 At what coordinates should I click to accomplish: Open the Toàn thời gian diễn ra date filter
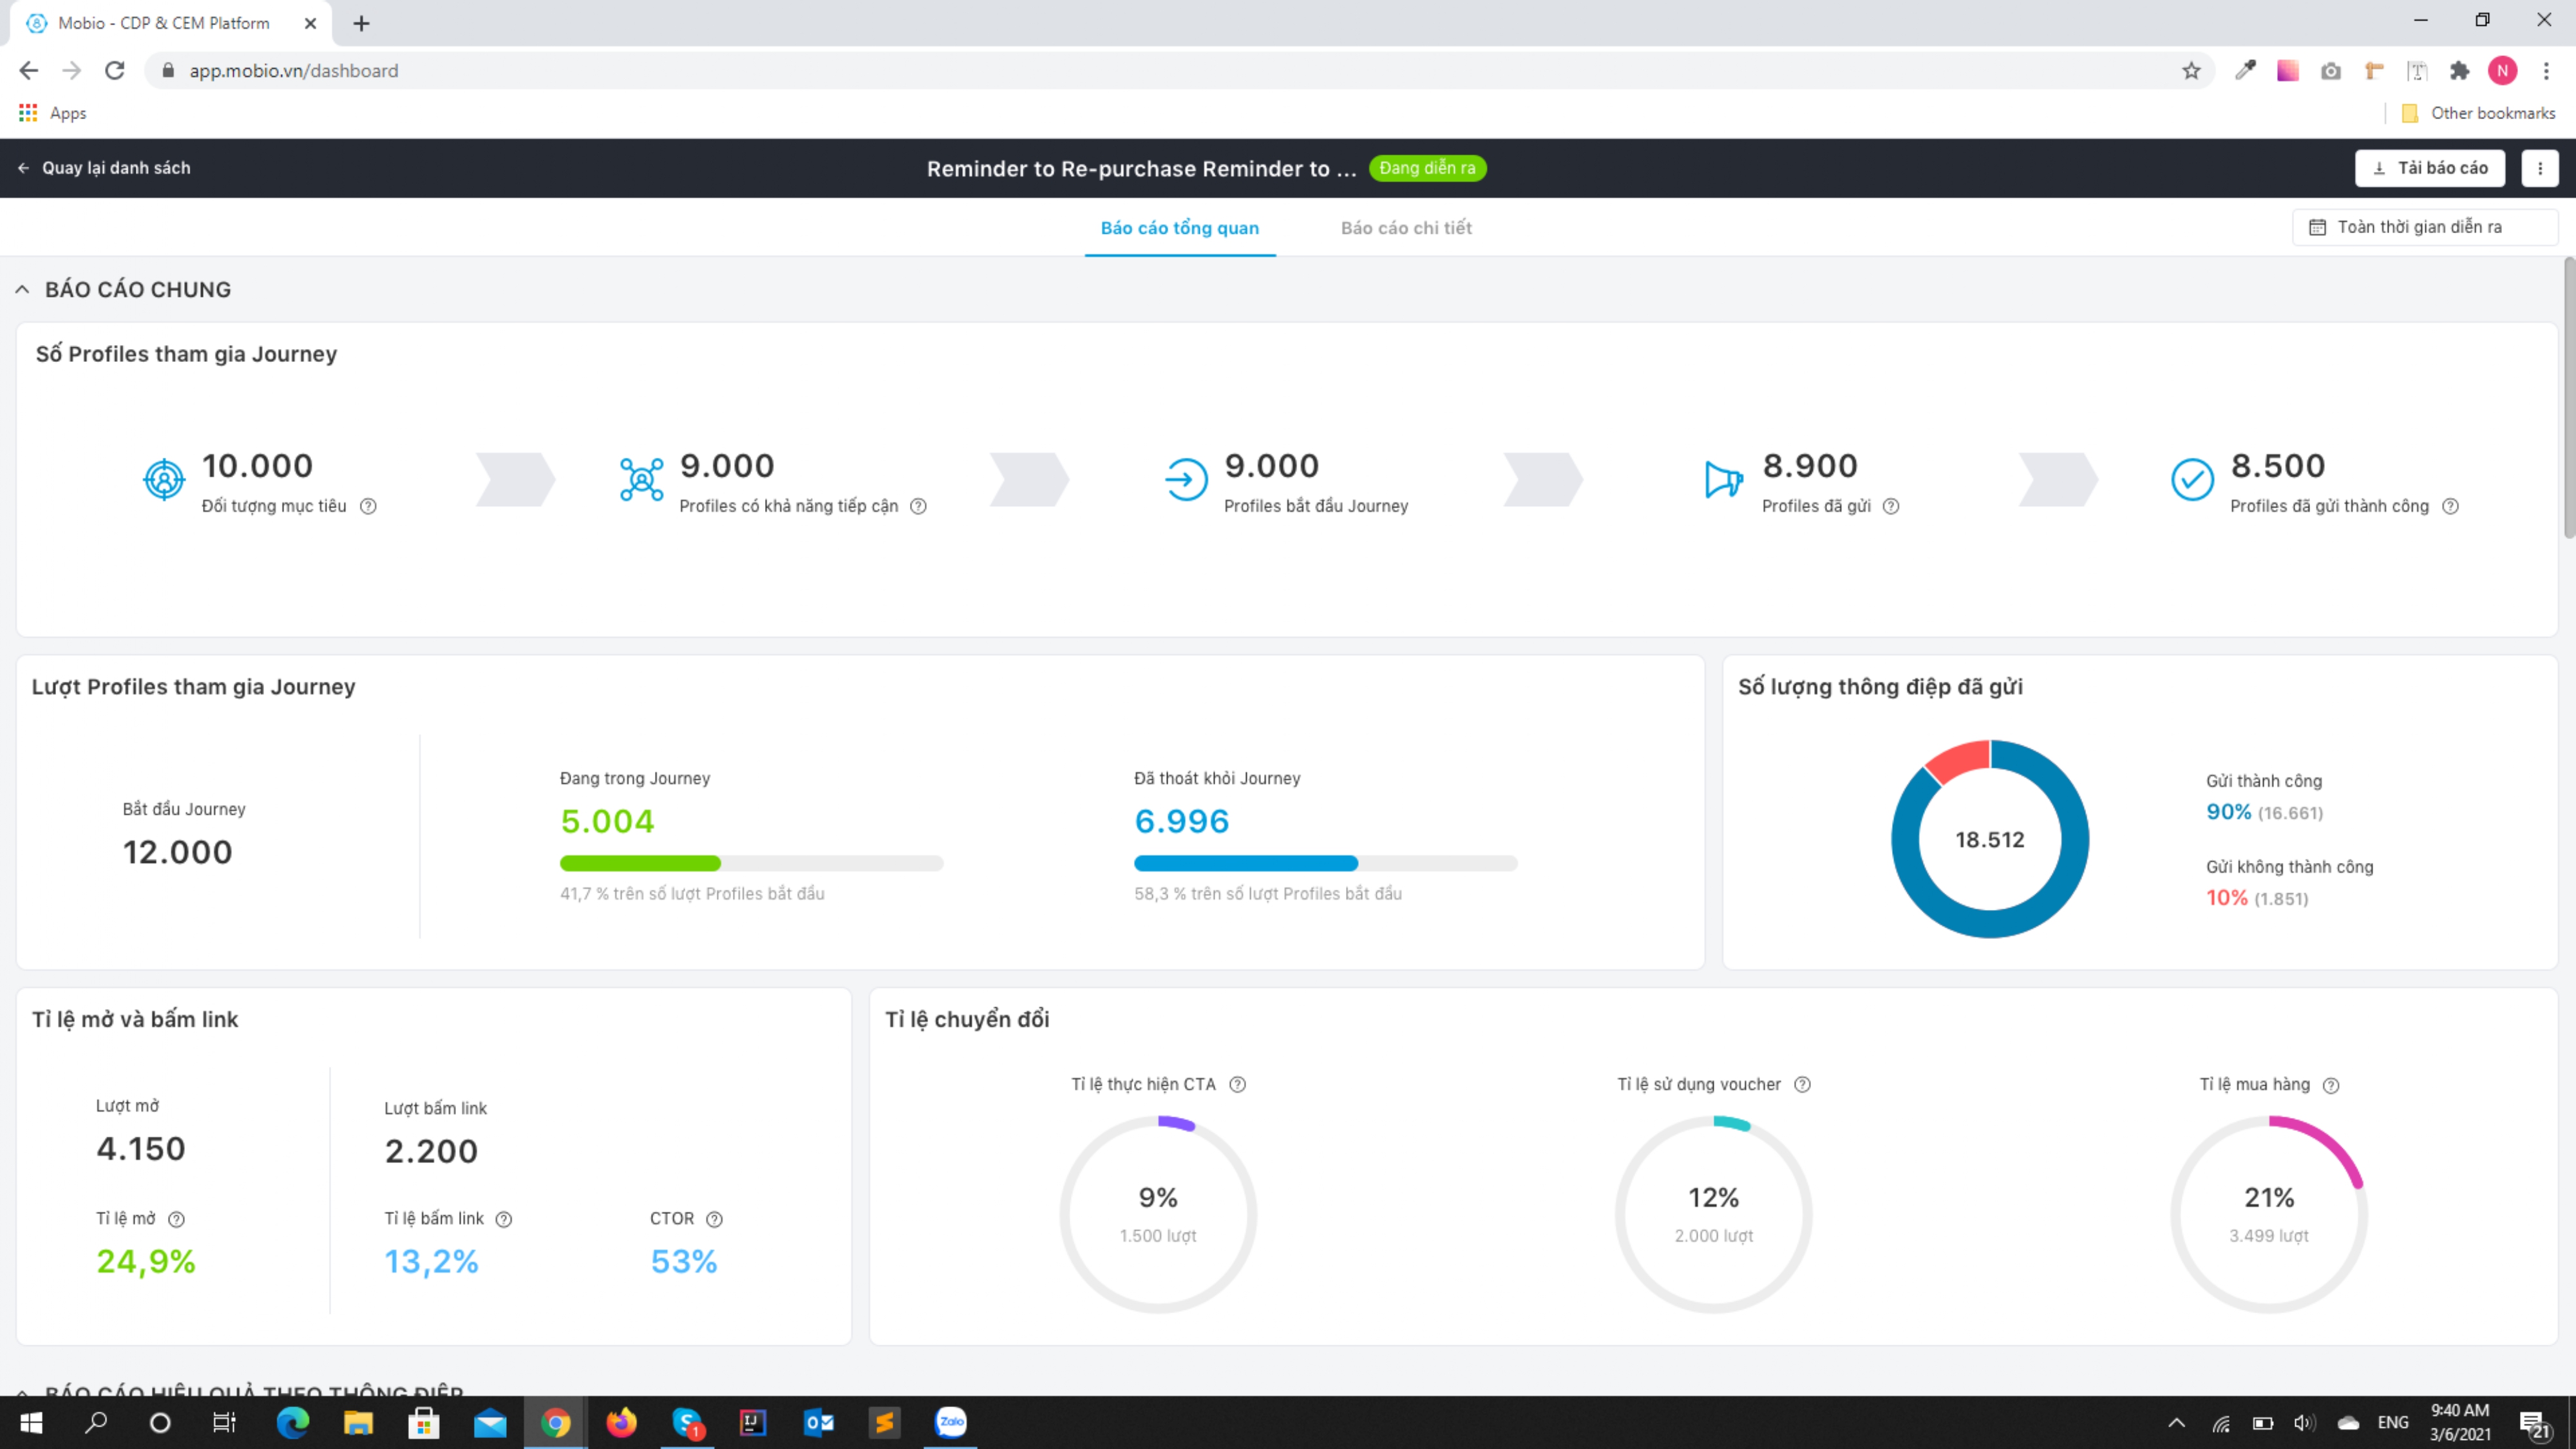point(2424,227)
